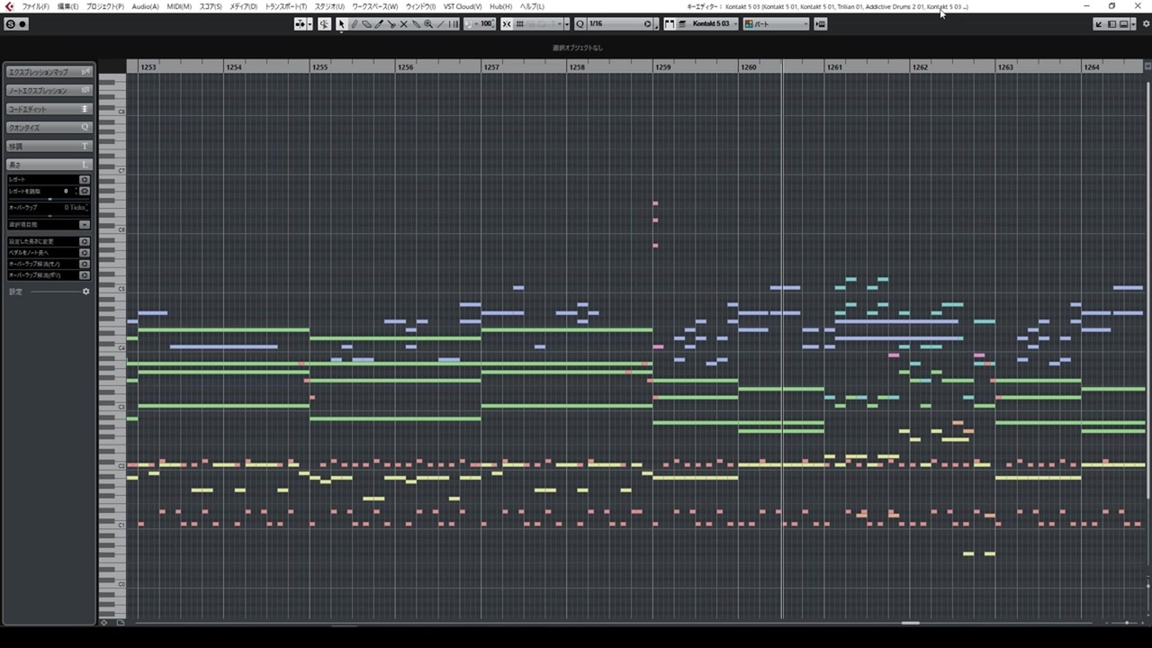Apply ペダルをノート長へ function button

pos(85,253)
